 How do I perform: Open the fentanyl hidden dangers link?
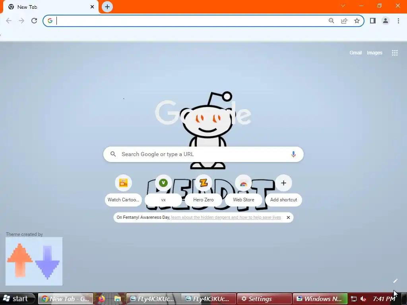(x=226, y=217)
